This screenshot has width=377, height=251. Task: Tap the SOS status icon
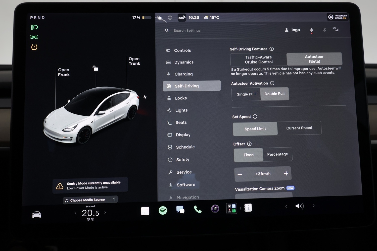tap(182, 18)
